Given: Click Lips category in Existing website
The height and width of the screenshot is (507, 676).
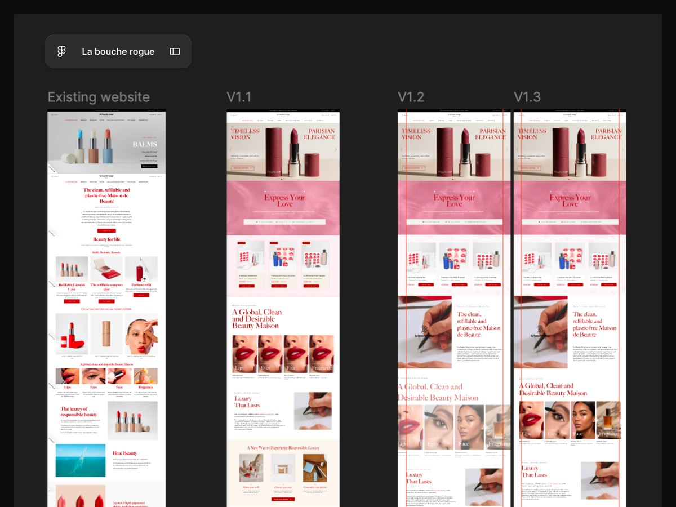Looking at the screenshot, I should 67,377.
